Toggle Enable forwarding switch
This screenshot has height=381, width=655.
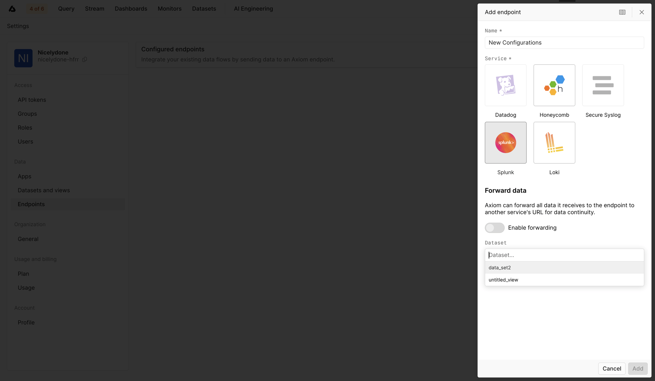(x=495, y=228)
